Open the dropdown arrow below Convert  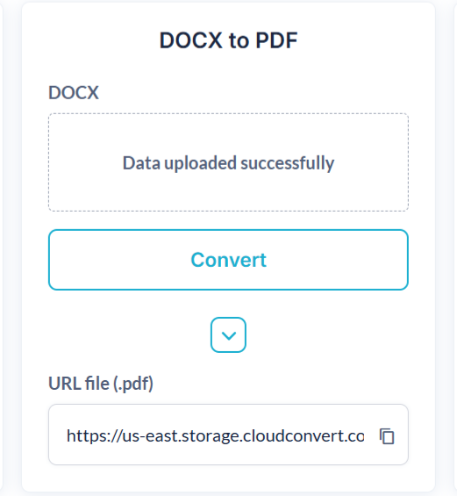click(x=228, y=335)
